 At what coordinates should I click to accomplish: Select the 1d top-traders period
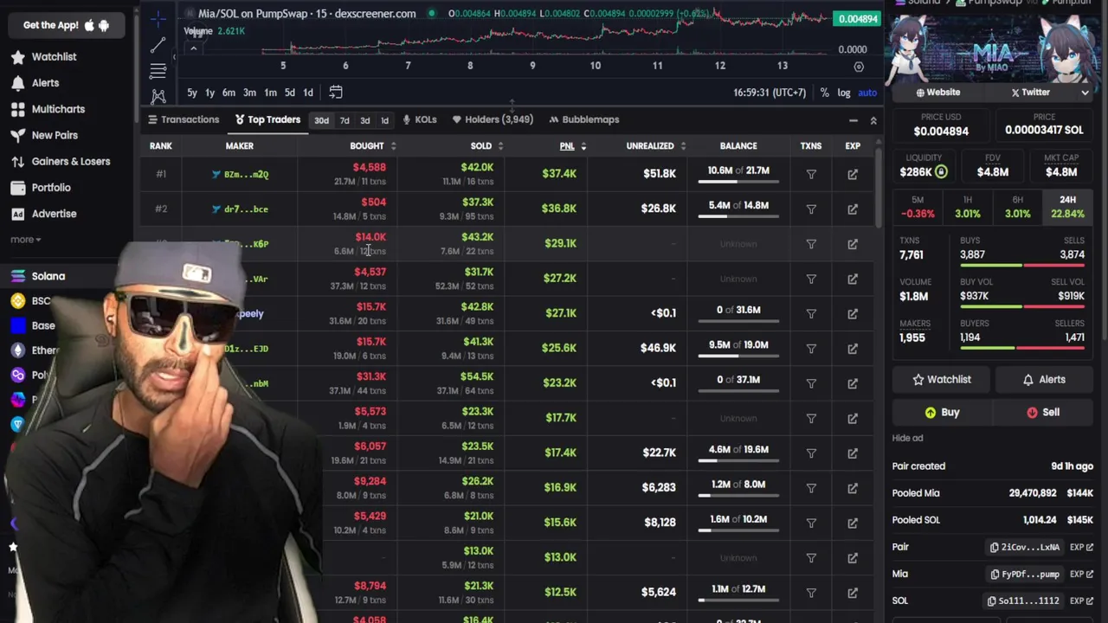384,120
